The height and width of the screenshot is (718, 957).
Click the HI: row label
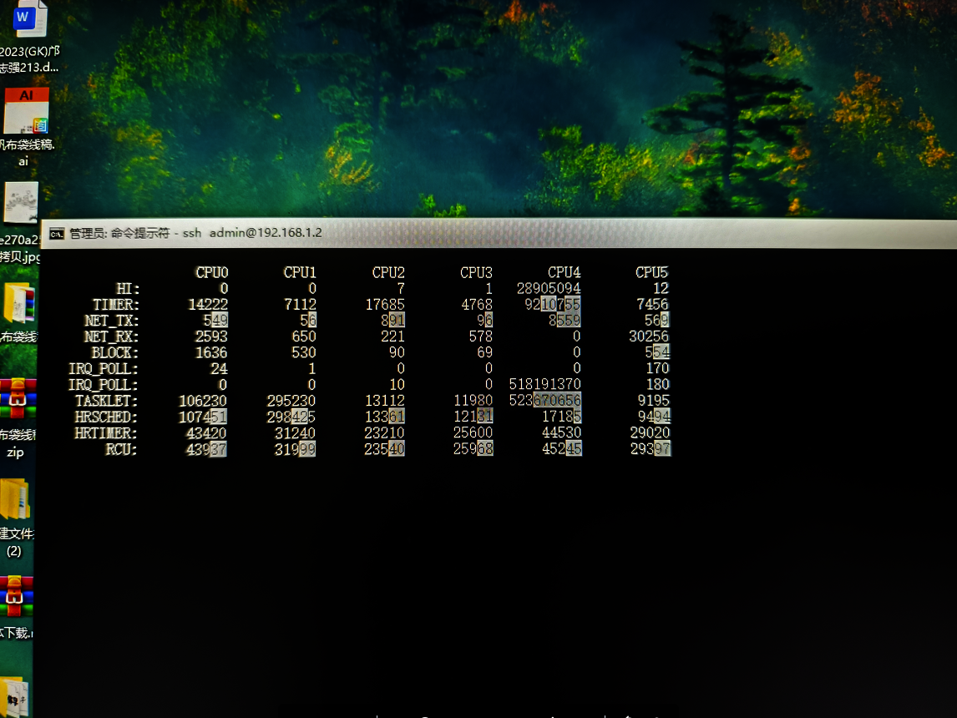[128, 289]
